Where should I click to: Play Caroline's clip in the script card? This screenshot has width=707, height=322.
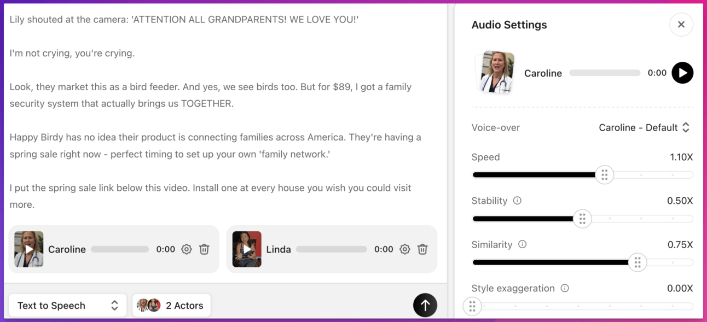(29, 249)
